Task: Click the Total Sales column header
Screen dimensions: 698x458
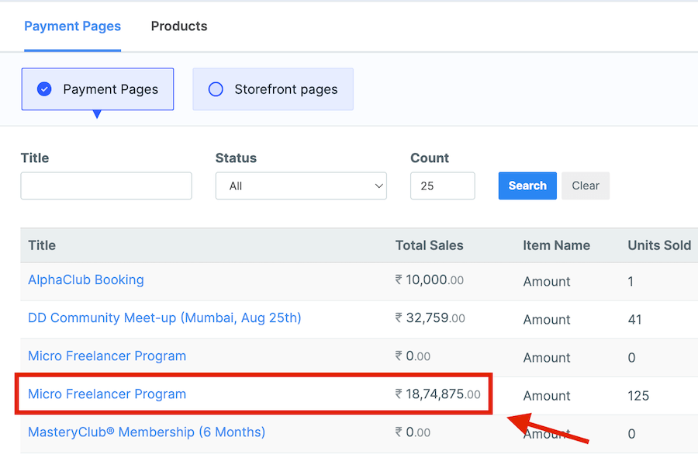Action: 430,245
